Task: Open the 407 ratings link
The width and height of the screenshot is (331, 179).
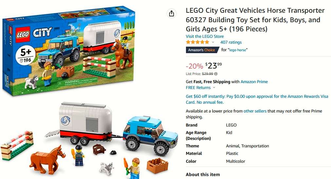Action: point(231,42)
